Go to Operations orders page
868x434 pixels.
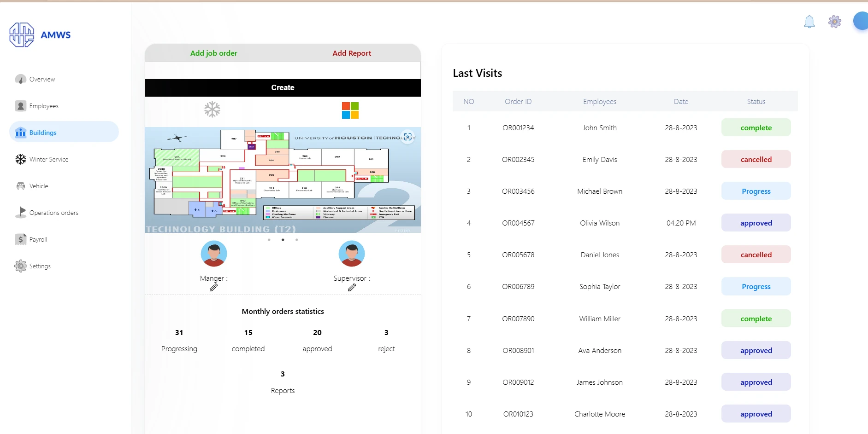[x=53, y=213]
